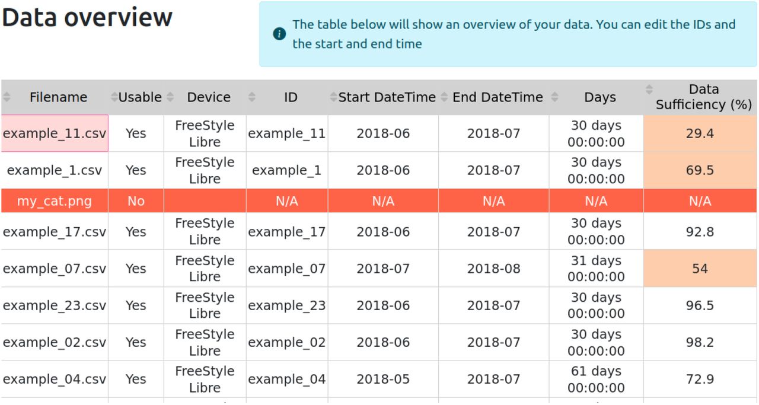This screenshot has width=759, height=405.
Task: Sort by Data Sufficiency (%) arrows
Action: 649,90
